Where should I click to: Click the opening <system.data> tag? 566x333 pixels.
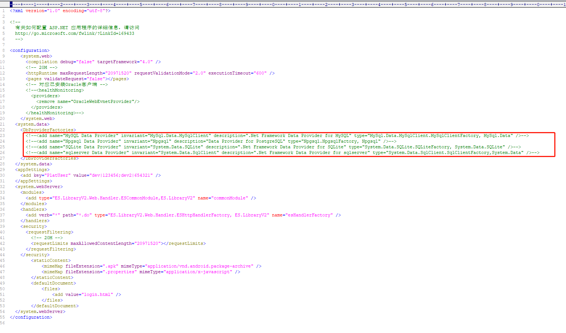pyautogui.click(x=32, y=124)
